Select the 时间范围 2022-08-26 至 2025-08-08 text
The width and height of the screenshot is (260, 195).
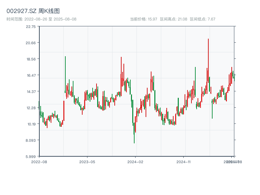(42, 19)
